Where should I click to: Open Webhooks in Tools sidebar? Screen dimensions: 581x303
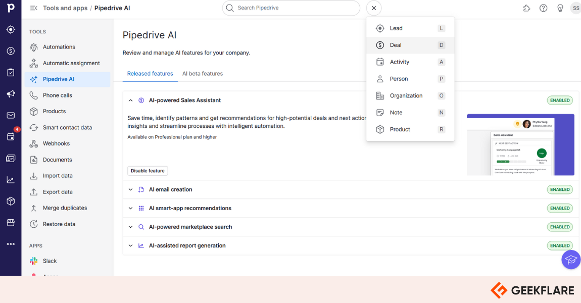[x=67, y=143]
